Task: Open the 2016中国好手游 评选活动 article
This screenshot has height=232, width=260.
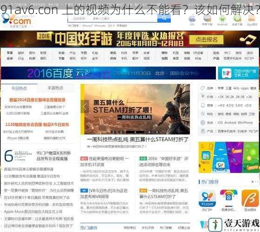Action: click(x=163, y=161)
